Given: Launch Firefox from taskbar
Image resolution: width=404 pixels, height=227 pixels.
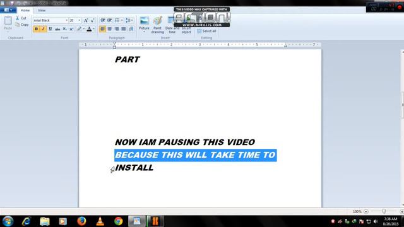Looking at the screenshot, I should [x=81, y=221].
